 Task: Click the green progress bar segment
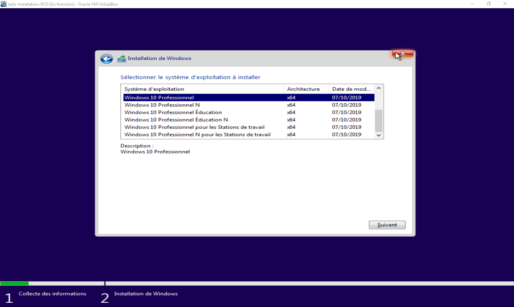[x=14, y=283]
